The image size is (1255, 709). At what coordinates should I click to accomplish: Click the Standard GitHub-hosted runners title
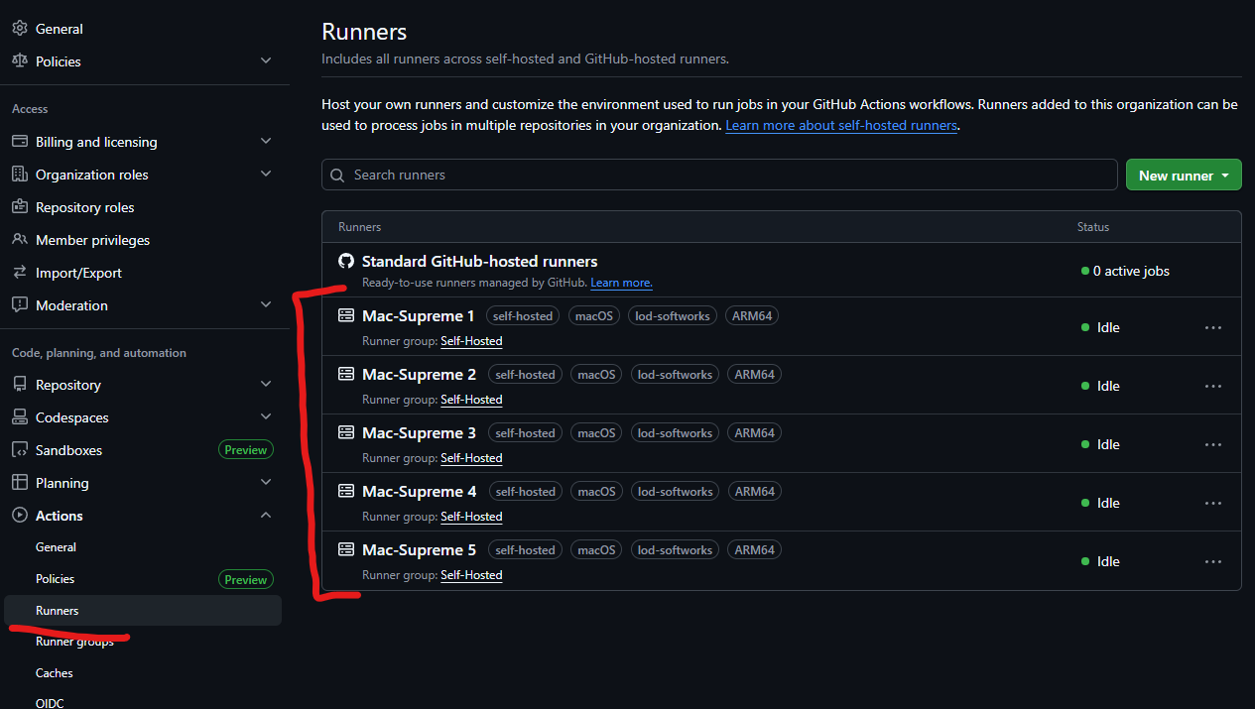click(479, 262)
